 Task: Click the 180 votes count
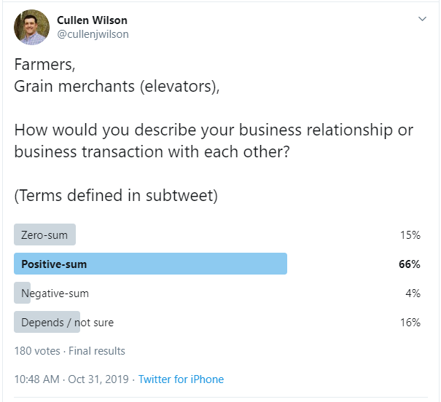point(37,351)
